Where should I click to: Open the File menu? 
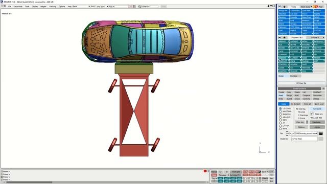coord(10,7)
